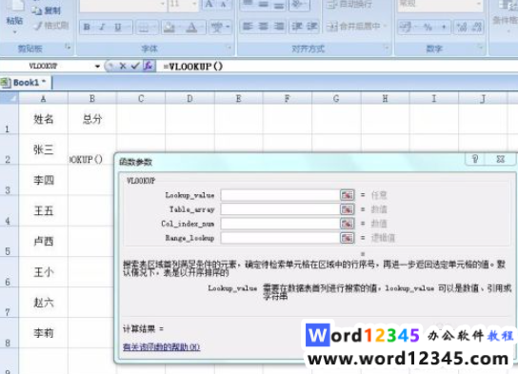Viewport: 518px width, 374px height.
Task: Increase the font size with large A
Action: [209, 5]
